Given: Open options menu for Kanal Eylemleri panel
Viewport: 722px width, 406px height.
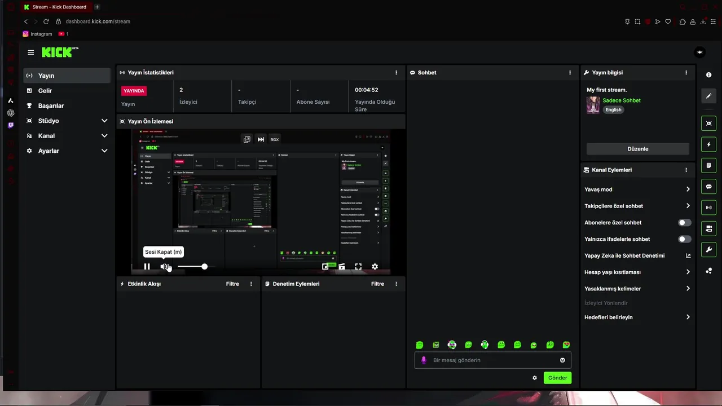Looking at the screenshot, I should pyautogui.click(x=686, y=170).
